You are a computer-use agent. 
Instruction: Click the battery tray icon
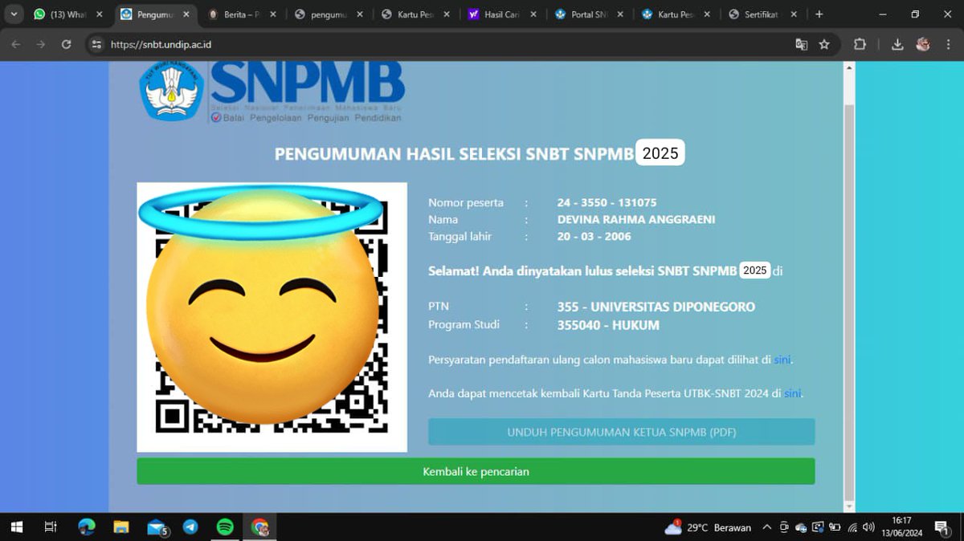pyautogui.click(x=835, y=527)
